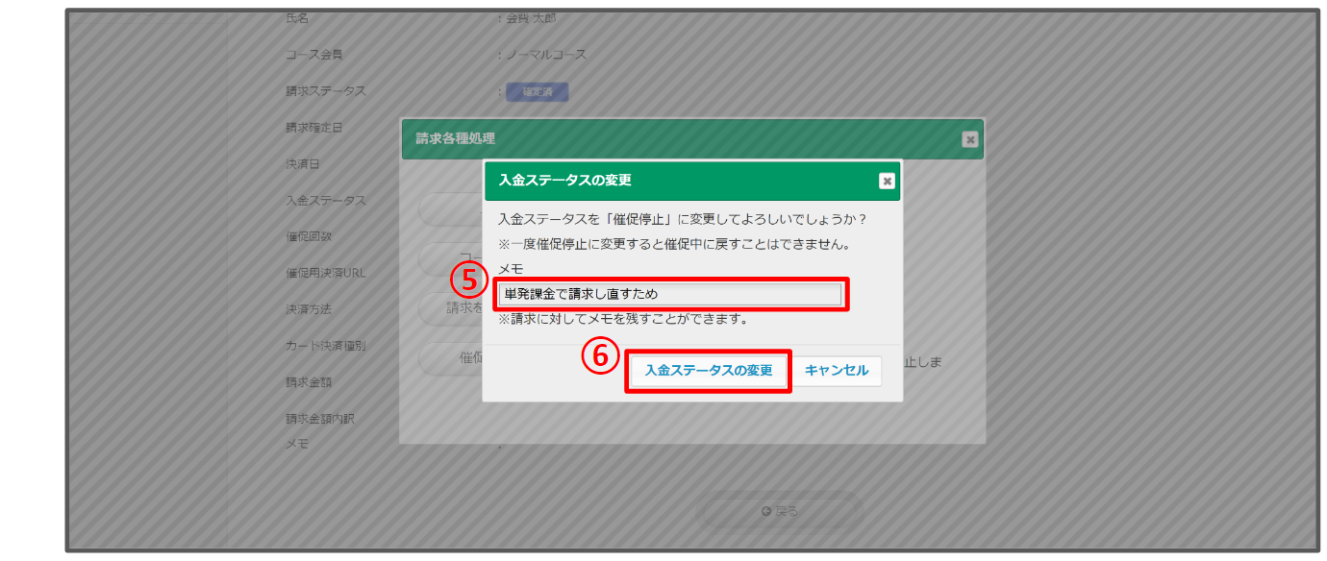Screen dimensions: 1327x561
Task: Click the カード決済種別 field label
Action: coord(325,346)
